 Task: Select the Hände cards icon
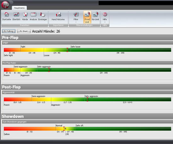[25, 14]
